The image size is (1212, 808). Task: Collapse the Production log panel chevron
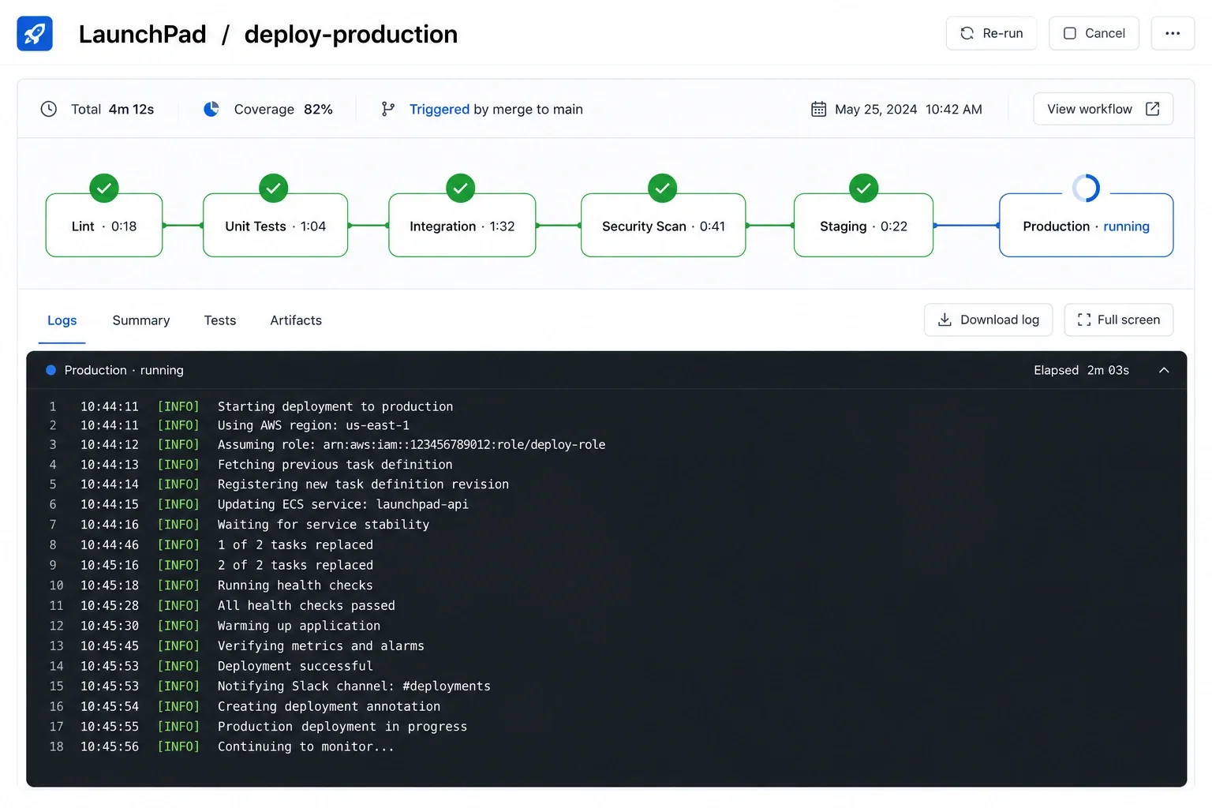[1164, 370]
